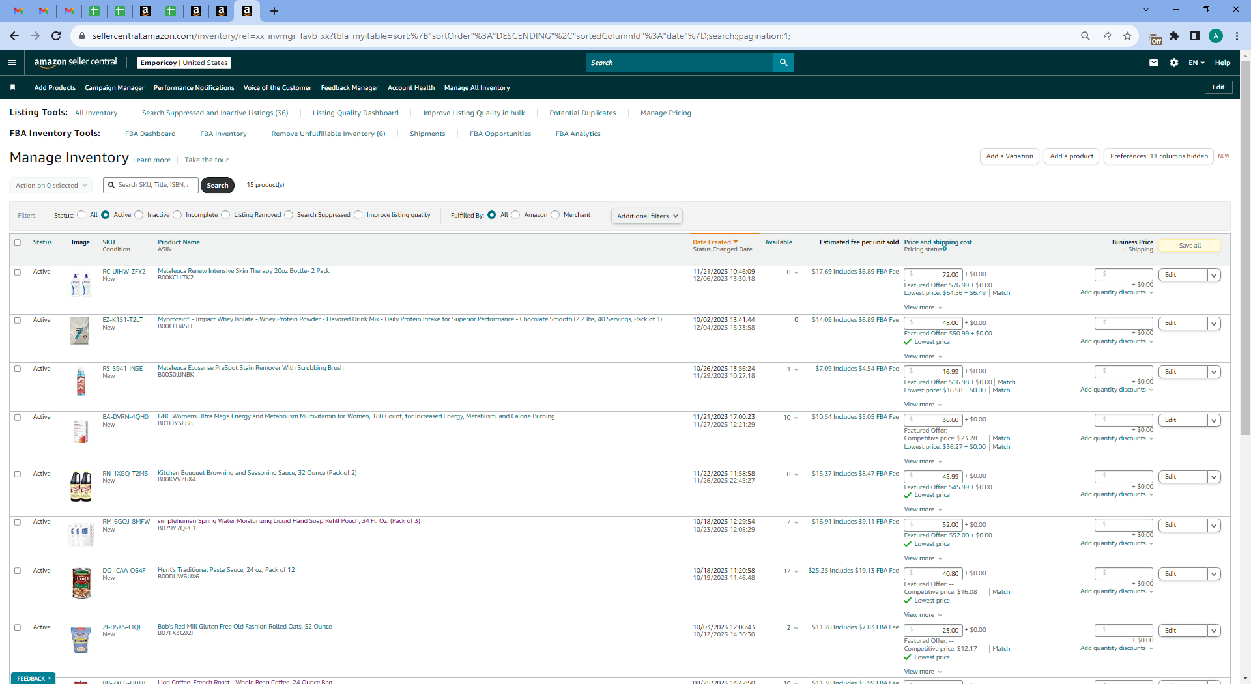Select Fulfilled By Merchant radio
Viewport: 1251px width, 684px height.
coord(555,215)
